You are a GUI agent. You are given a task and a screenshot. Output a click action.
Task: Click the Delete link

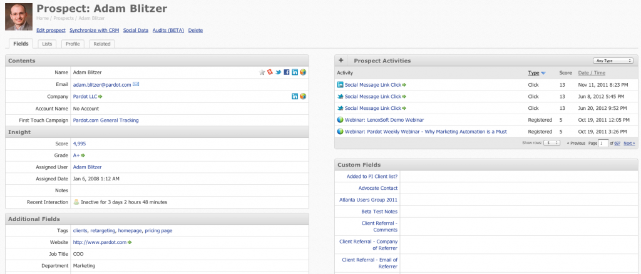click(195, 31)
